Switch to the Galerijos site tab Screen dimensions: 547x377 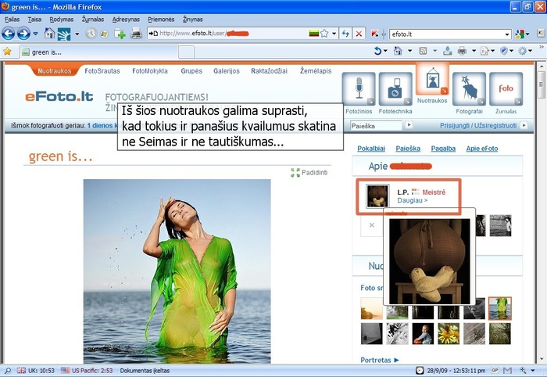pyautogui.click(x=227, y=70)
